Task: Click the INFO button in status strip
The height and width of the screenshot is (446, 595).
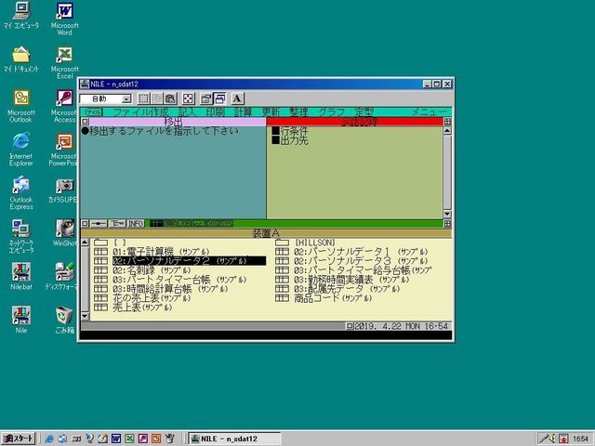Action: coord(136,224)
